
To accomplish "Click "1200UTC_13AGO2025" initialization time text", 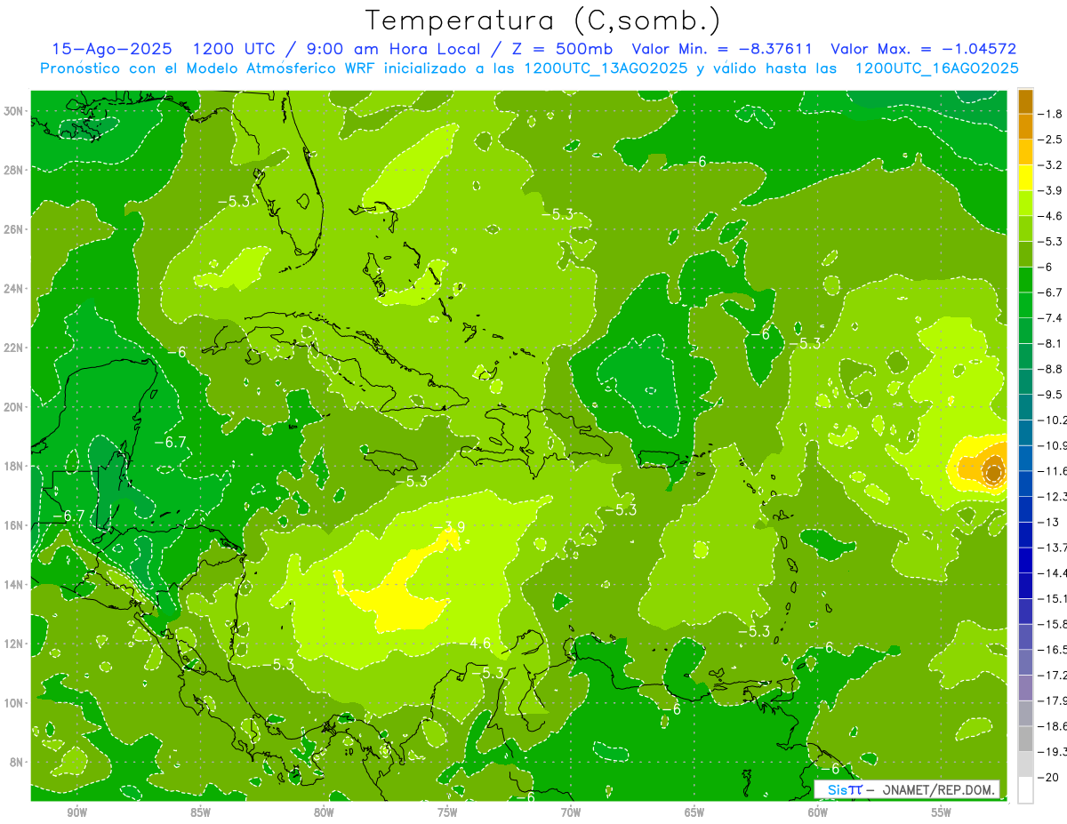I will click(606, 68).
